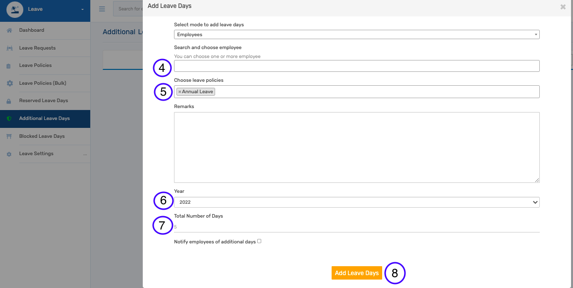Click the Leave Policies clipboard icon

pos(9,66)
